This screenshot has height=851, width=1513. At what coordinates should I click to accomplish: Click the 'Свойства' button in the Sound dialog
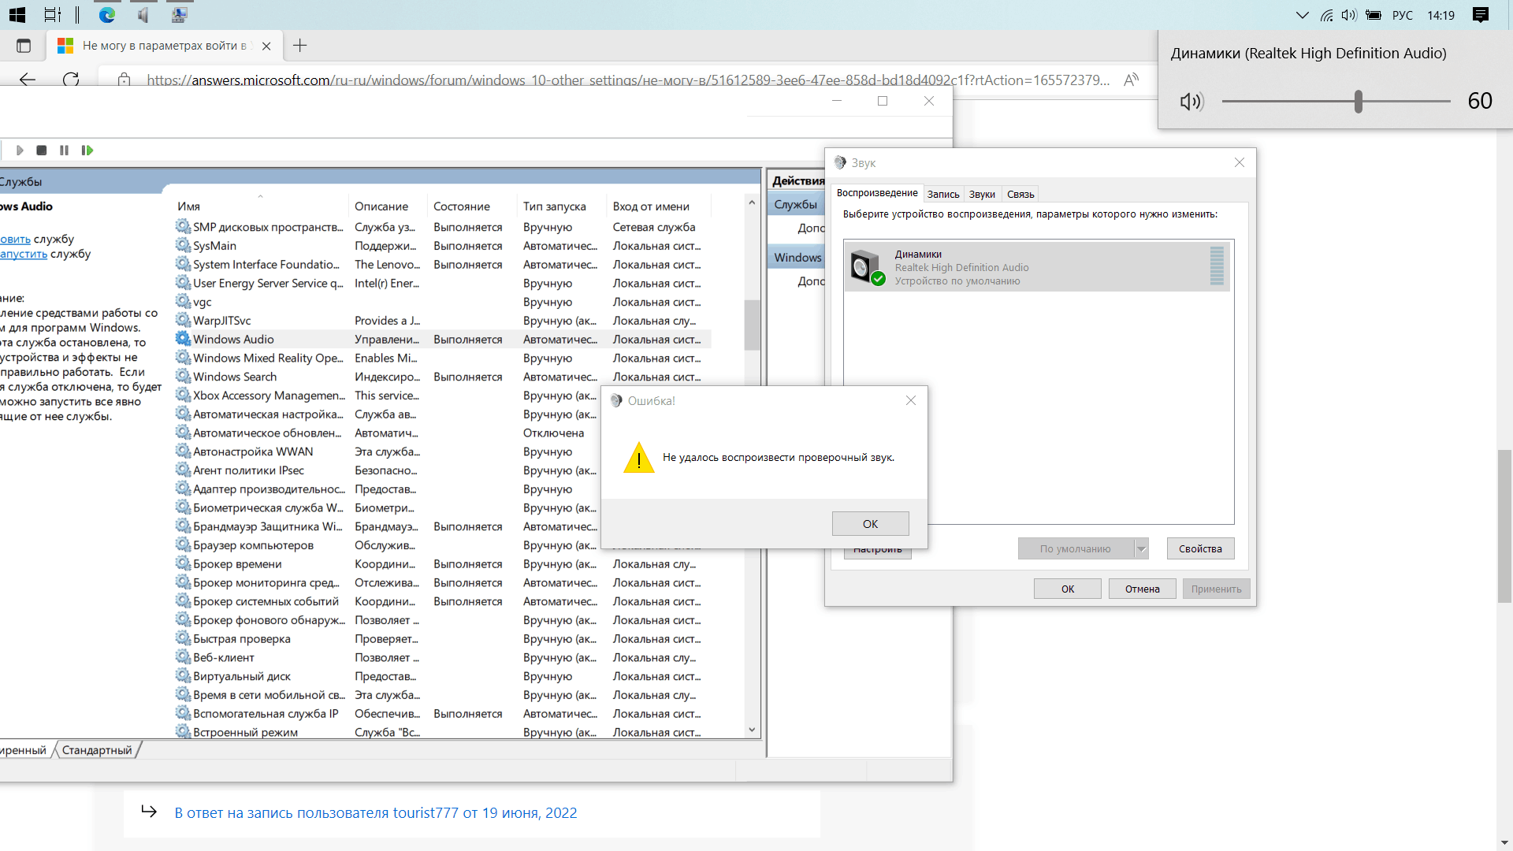1199,549
